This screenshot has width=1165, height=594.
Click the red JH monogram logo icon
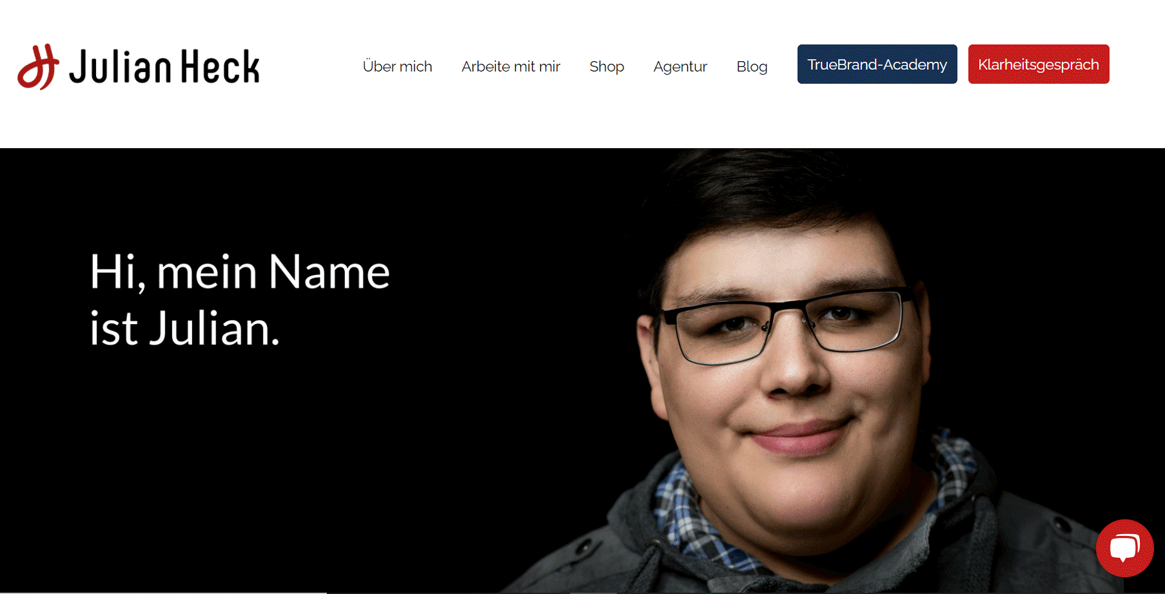(38, 66)
